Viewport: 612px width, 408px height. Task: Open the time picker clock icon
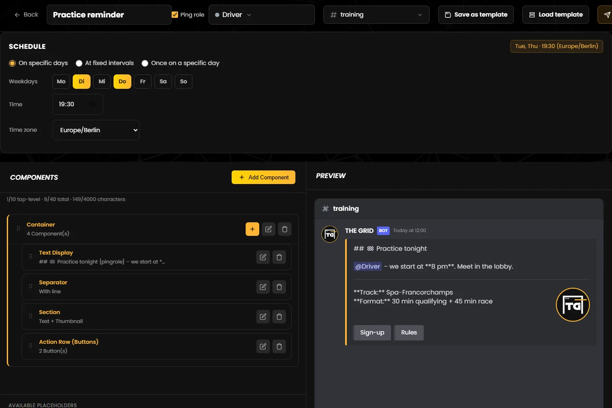click(92, 104)
